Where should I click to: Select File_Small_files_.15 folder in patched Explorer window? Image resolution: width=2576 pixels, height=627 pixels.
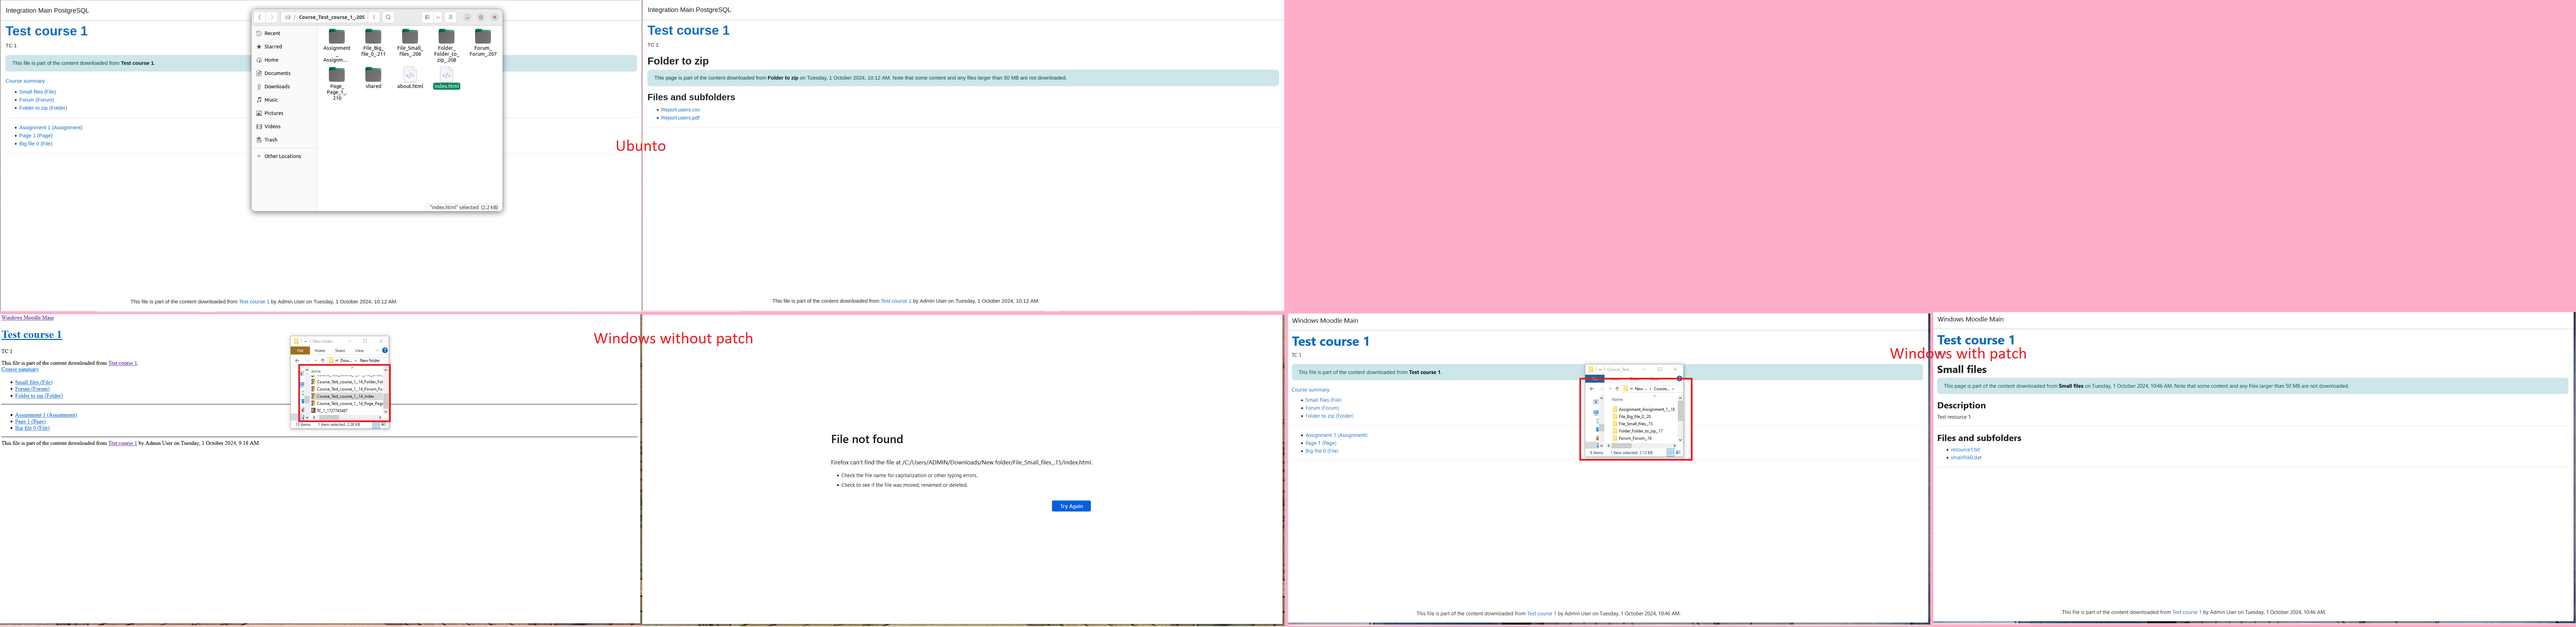(1633, 424)
